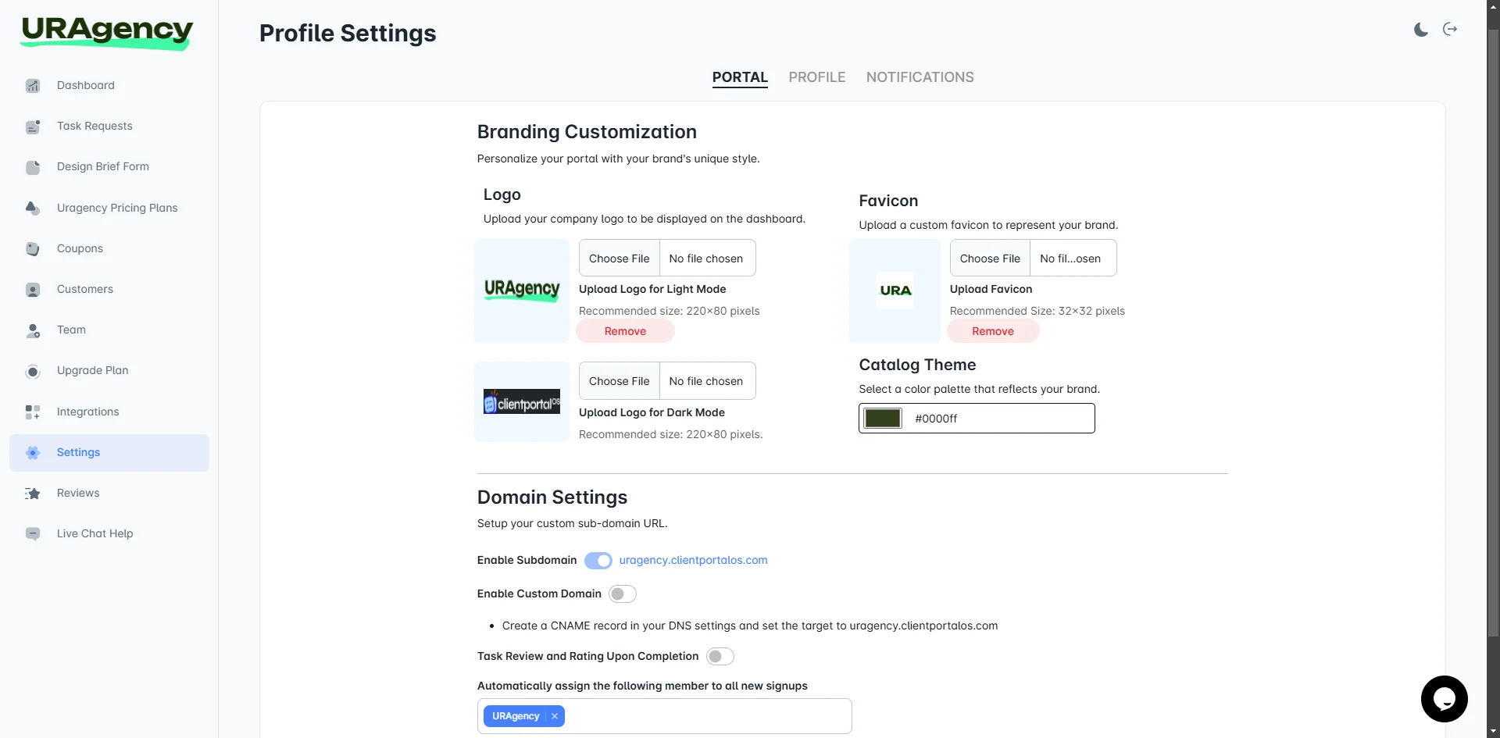The width and height of the screenshot is (1500, 738).
Task: View Uragency Pricing Plans
Action: pyautogui.click(x=116, y=208)
